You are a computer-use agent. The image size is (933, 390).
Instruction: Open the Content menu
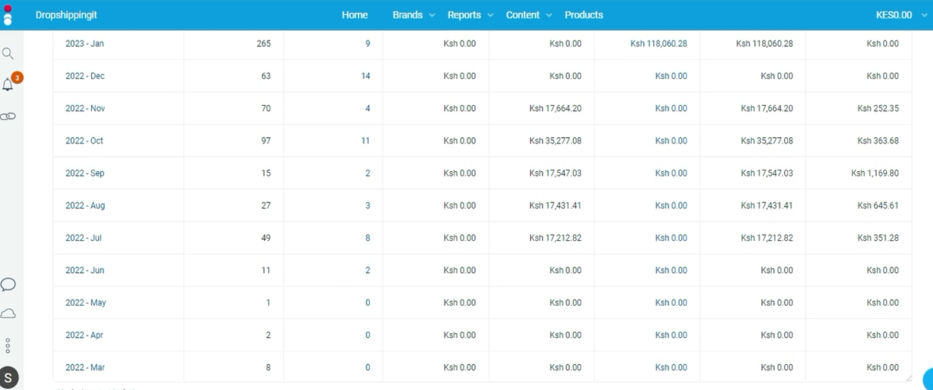pyautogui.click(x=522, y=15)
